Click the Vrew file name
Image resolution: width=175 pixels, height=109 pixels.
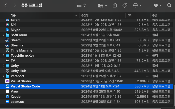15,91
